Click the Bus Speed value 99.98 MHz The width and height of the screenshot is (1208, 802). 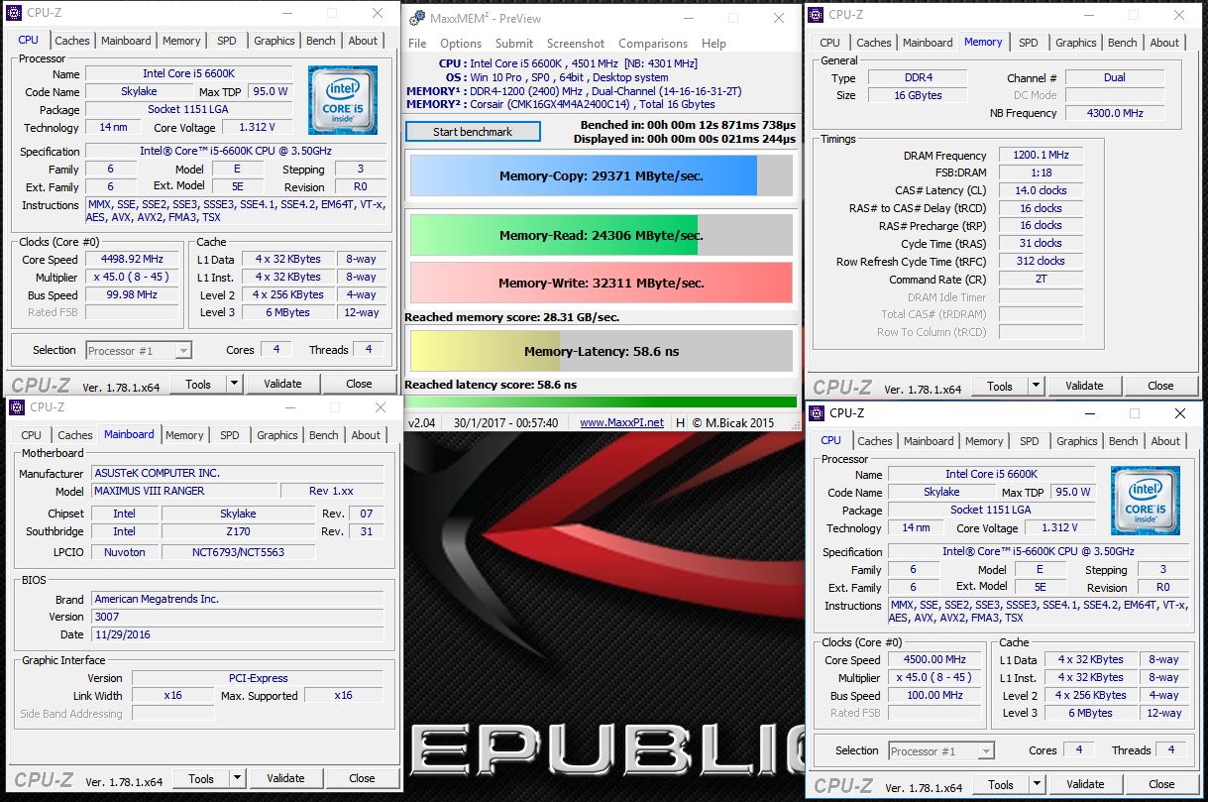click(132, 294)
